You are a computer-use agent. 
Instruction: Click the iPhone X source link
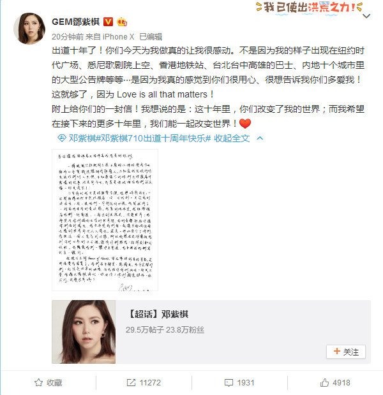[x=118, y=37]
